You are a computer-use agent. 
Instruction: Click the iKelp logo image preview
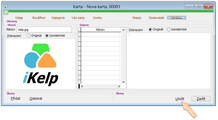pyautogui.click(x=41, y=65)
